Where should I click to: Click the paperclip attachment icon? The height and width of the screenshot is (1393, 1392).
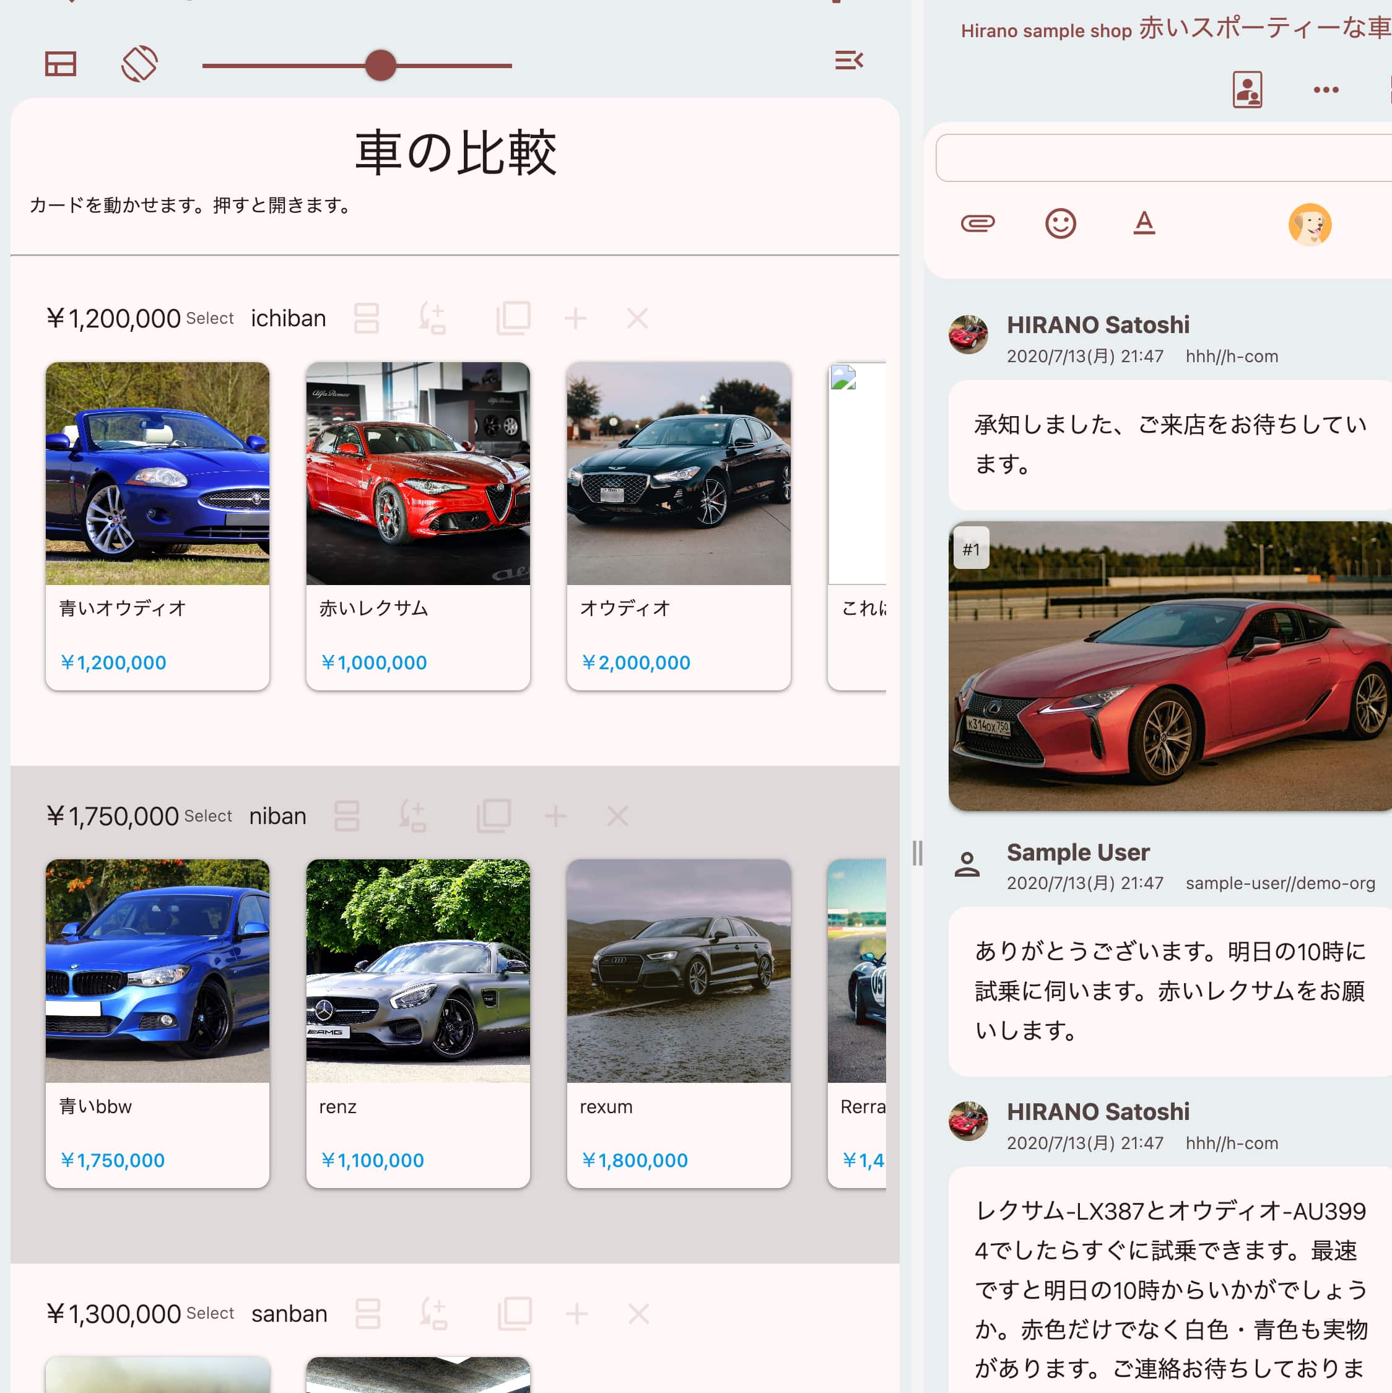(x=977, y=223)
